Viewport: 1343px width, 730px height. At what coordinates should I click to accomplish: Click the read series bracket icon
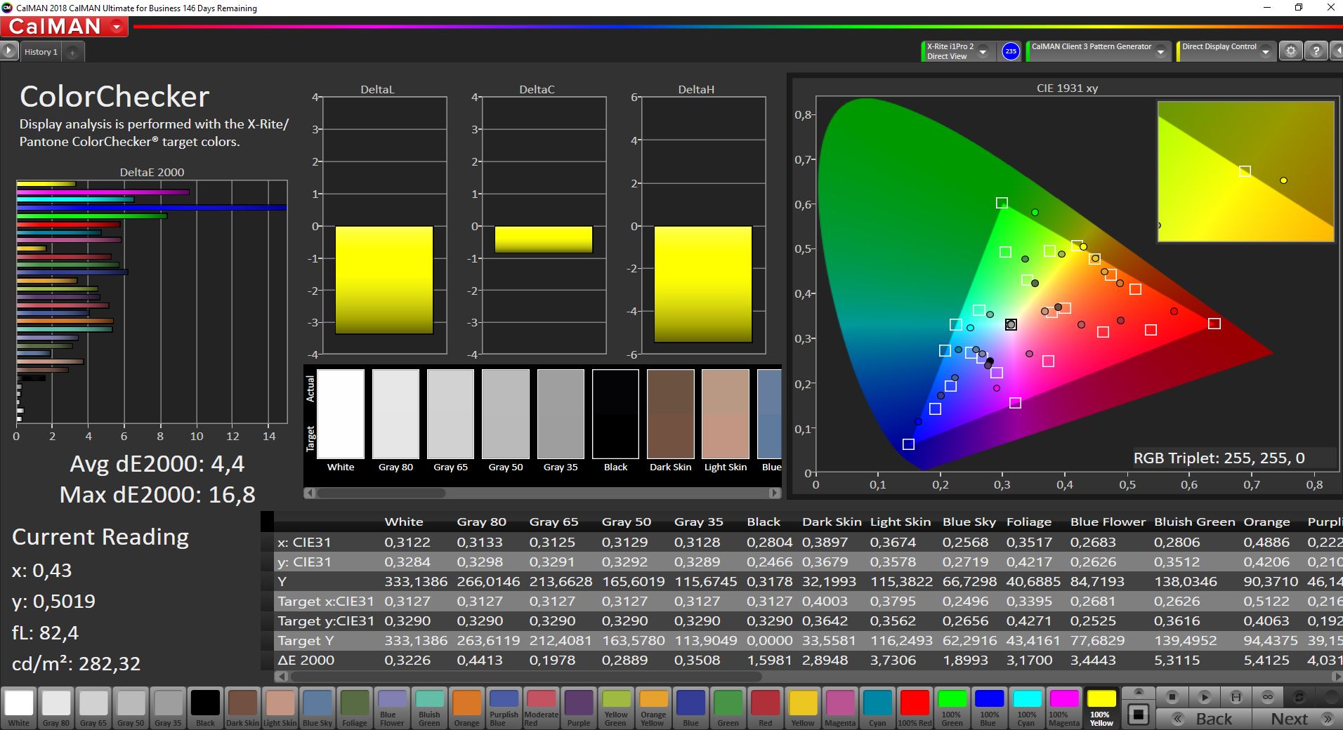(1236, 697)
